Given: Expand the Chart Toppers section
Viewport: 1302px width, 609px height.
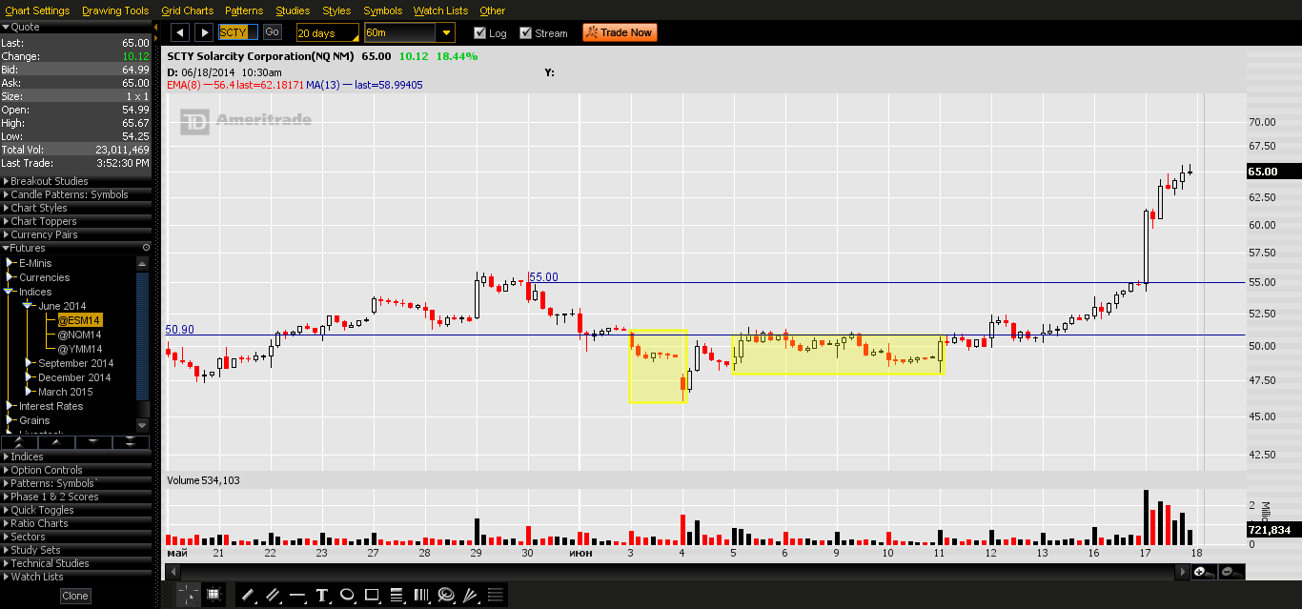Looking at the screenshot, I should tap(76, 221).
